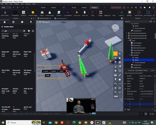Switch to the Model ribbon tab

point(84,7)
